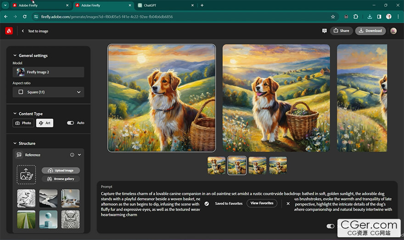The height and width of the screenshot is (240, 404).
Task: Click the user profile avatar in the Firefly header
Action: (393, 31)
